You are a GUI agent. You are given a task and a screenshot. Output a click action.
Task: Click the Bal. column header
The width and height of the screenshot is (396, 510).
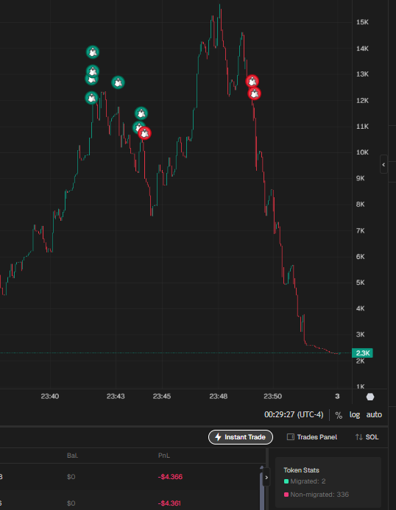click(72, 456)
